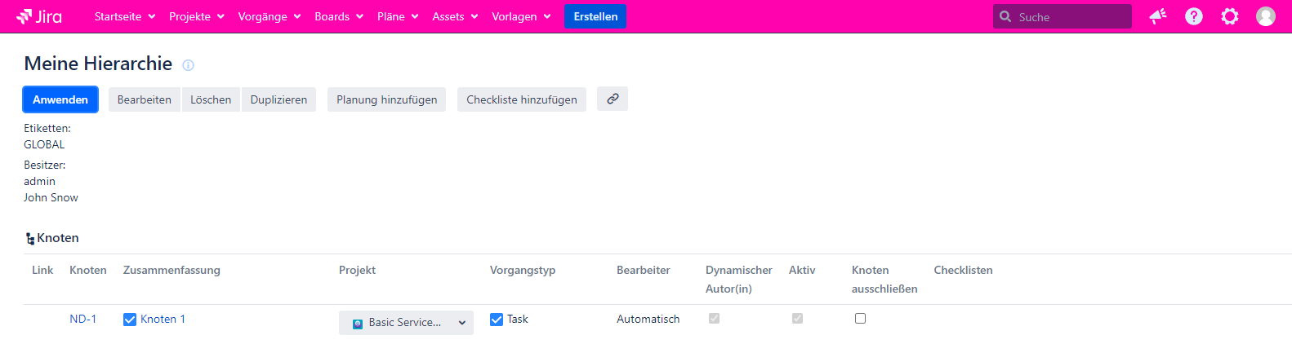Click the Jira logo
This screenshot has height=344, width=1292.
coord(39,16)
